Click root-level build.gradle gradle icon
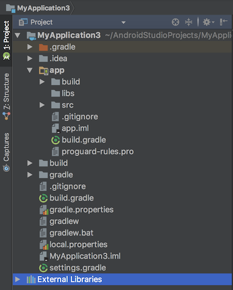 pyautogui.click(x=43, y=198)
